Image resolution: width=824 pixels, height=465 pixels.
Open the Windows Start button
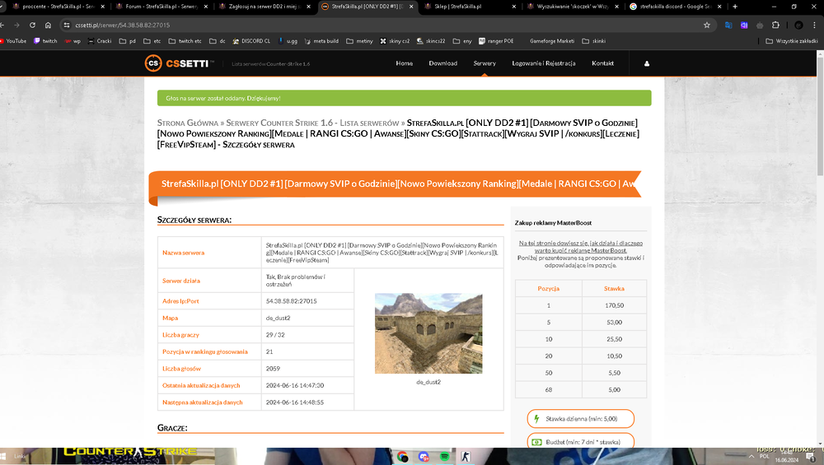pyautogui.click(x=2, y=457)
